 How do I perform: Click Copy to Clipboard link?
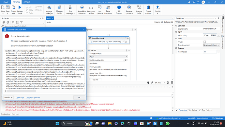[33, 98]
